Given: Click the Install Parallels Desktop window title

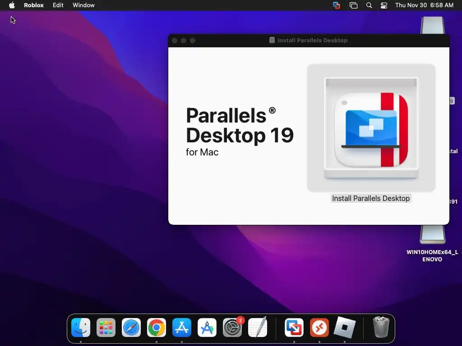Looking at the screenshot, I should [x=312, y=40].
